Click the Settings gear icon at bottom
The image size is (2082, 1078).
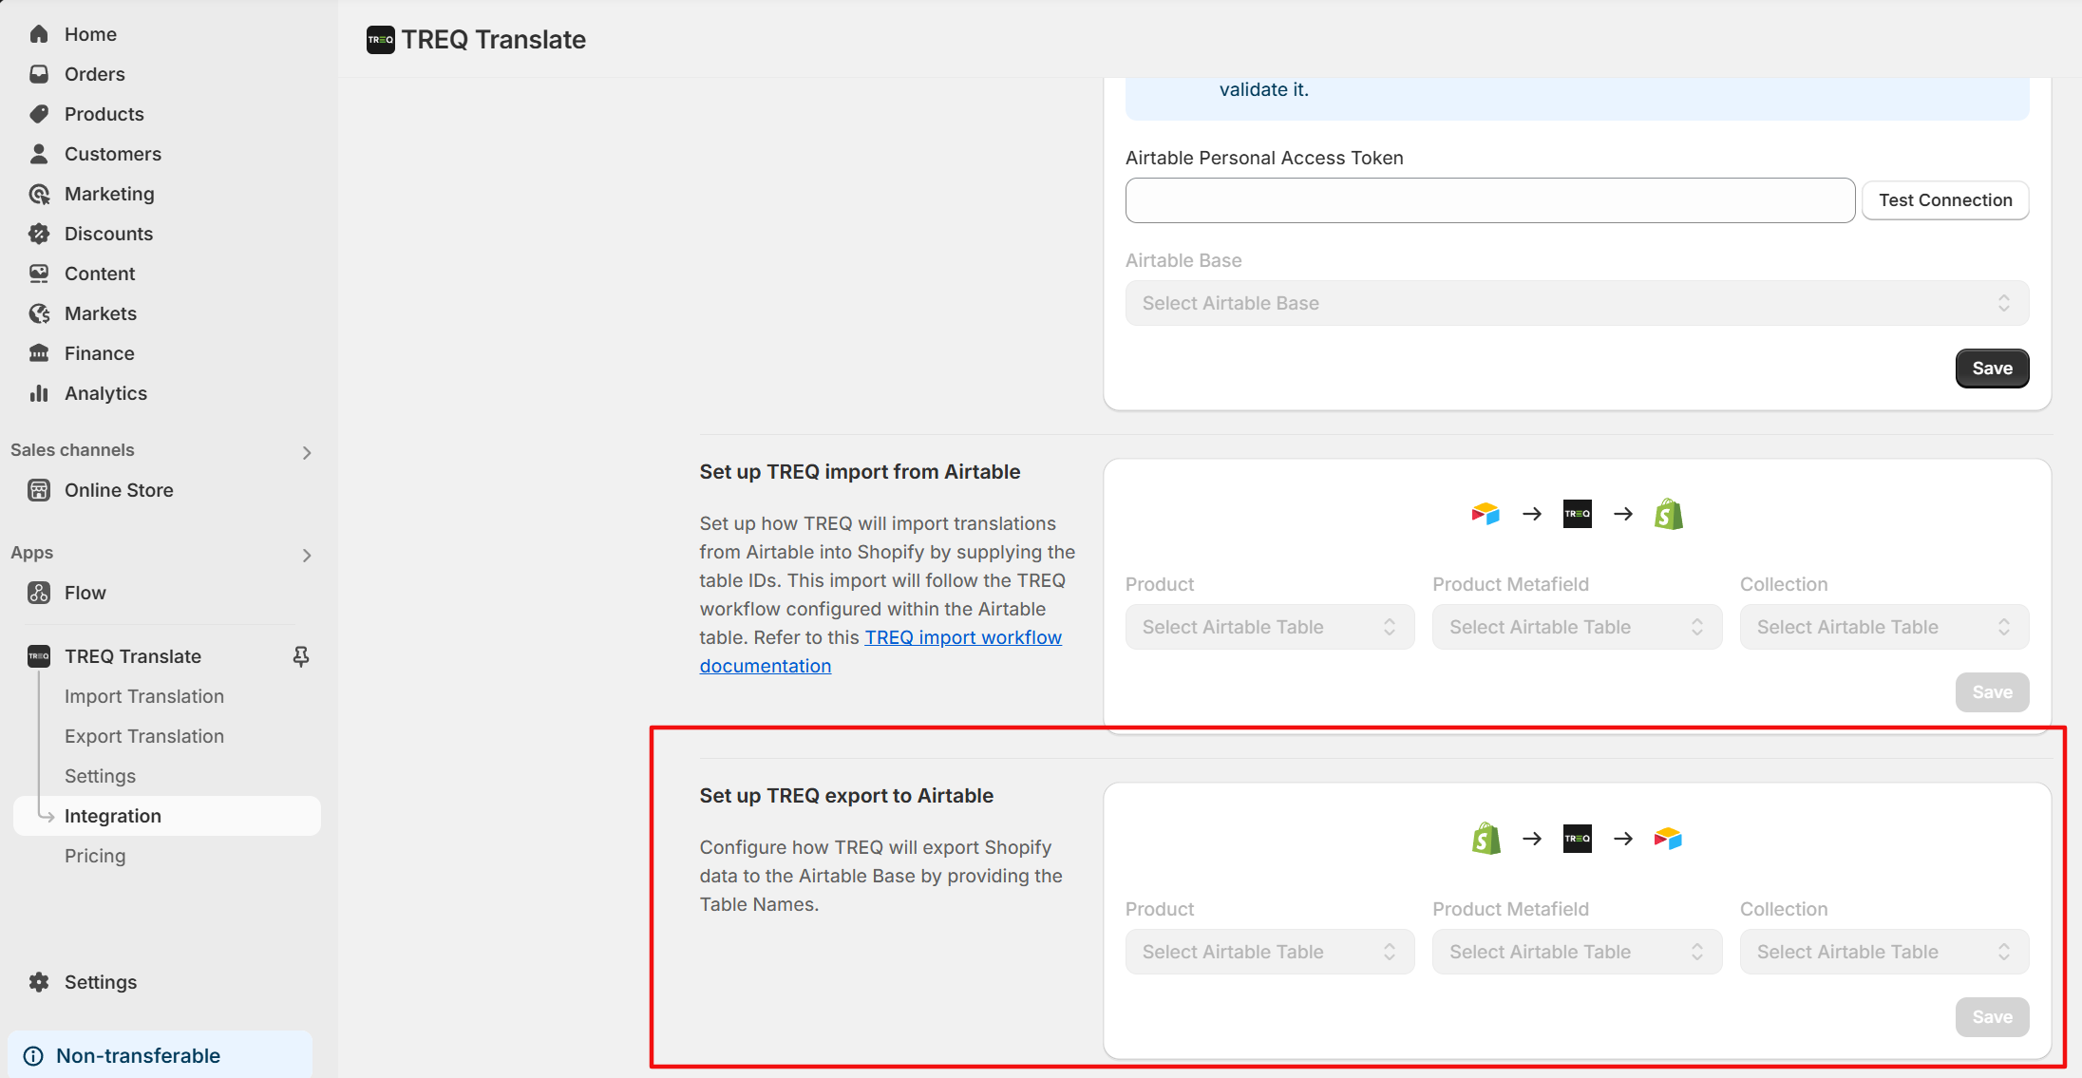pos(39,982)
